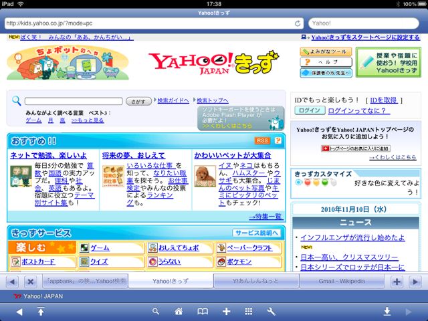Image resolution: width=428 pixels, height=321 pixels.
Task: Select the Yahoo!きっず tab
Action: (171, 281)
